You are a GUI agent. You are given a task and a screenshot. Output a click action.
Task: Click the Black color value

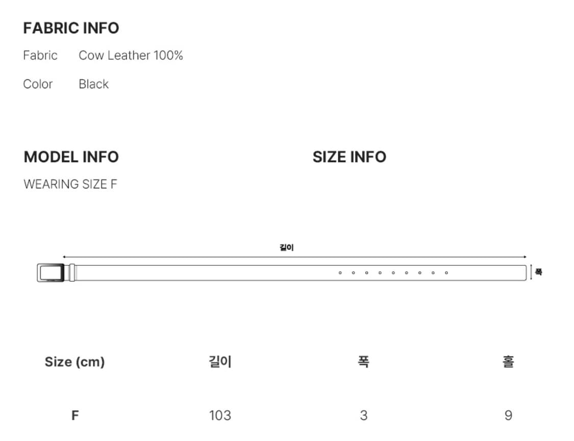pos(94,84)
